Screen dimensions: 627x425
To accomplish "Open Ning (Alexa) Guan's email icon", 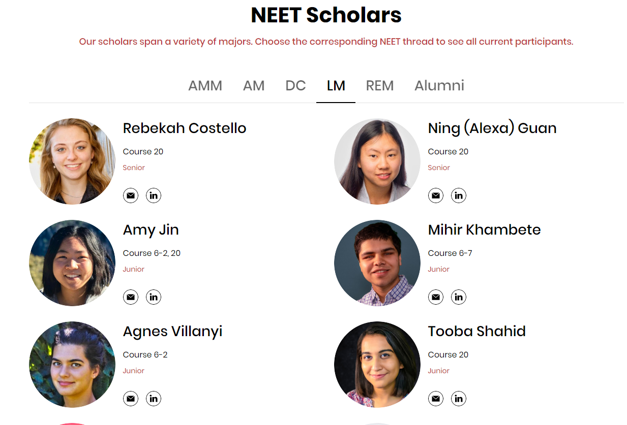I will (436, 195).
